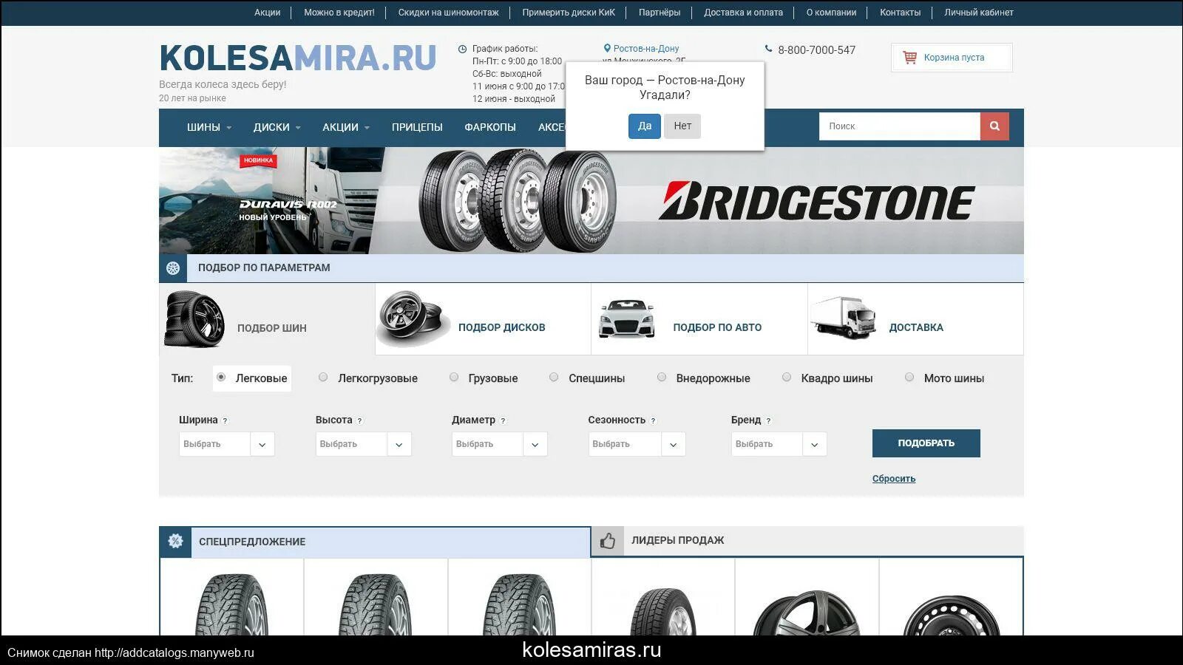Click the phone number 8-800-7000-547
This screenshot has height=665, width=1183.
click(816, 50)
